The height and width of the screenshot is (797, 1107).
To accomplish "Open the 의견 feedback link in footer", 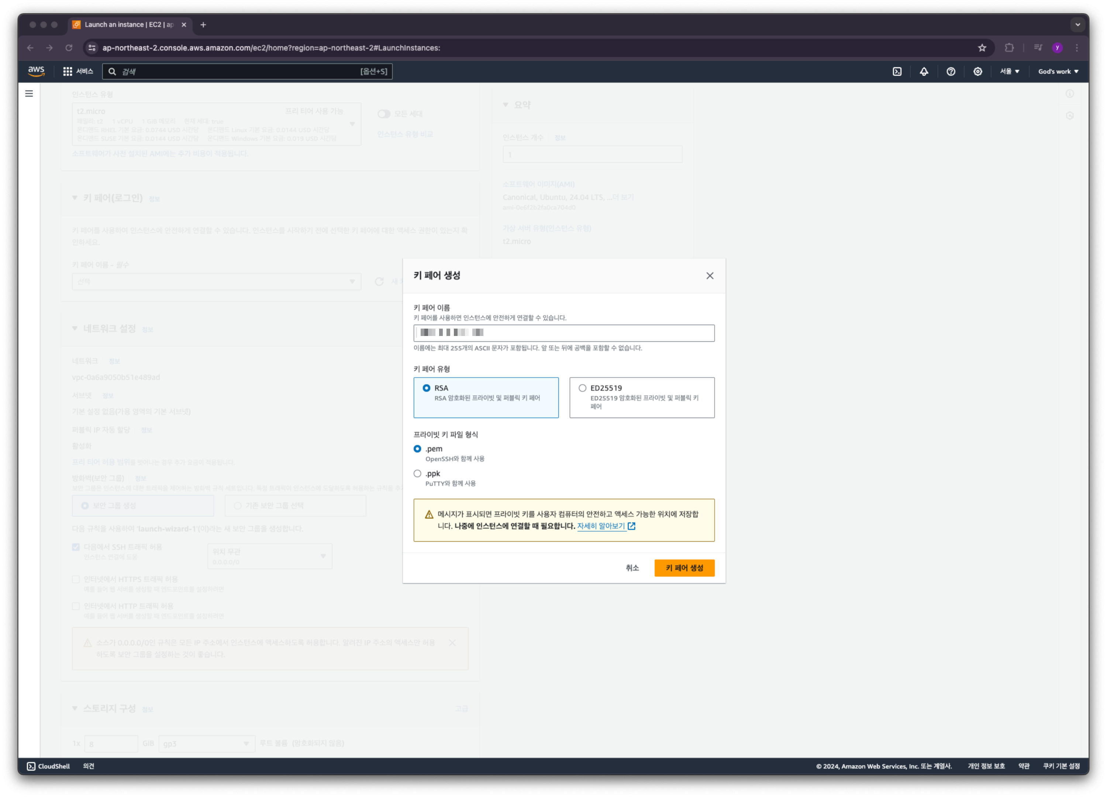I will pos(88,766).
